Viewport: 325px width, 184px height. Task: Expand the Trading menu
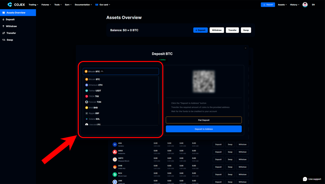point(33,5)
